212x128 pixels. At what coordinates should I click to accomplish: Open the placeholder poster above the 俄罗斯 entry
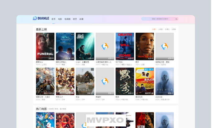pos(165,46)
